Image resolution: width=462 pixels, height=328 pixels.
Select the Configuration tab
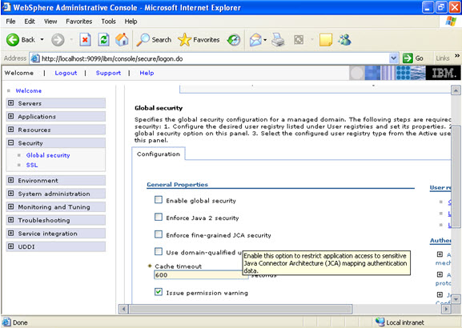click(159, 154)
